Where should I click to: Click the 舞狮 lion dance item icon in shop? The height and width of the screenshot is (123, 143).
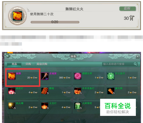pos(12,76)
